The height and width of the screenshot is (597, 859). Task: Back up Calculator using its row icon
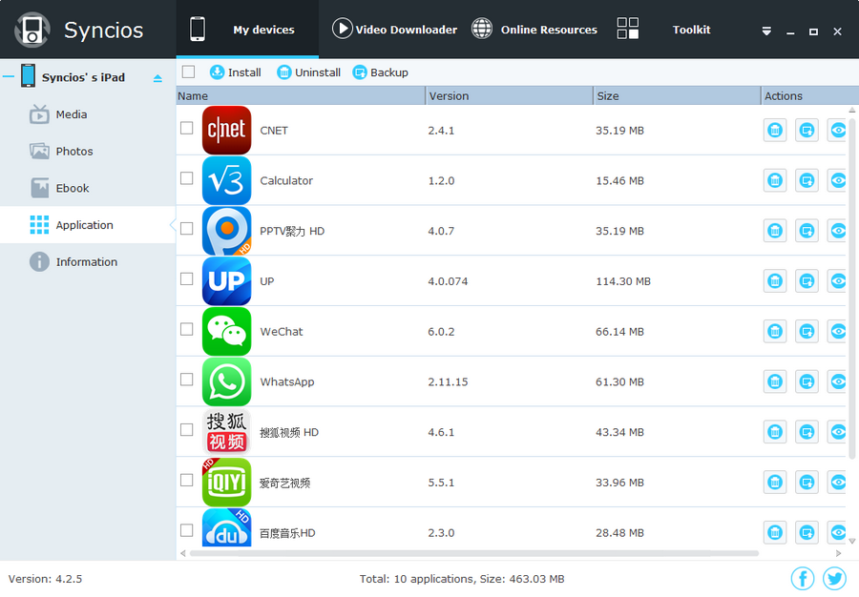pos(807,180)
